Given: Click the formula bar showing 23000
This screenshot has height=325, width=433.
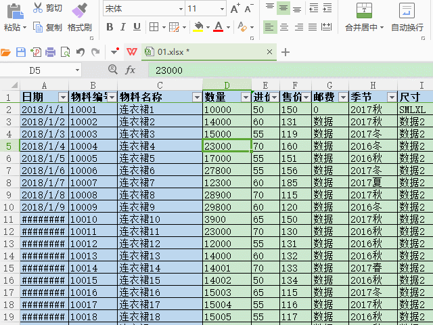Looking at the screenshot, I should coord(290,70).
